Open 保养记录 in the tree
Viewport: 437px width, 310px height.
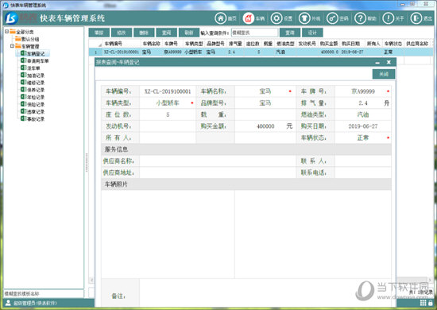[x=36, y=90]
